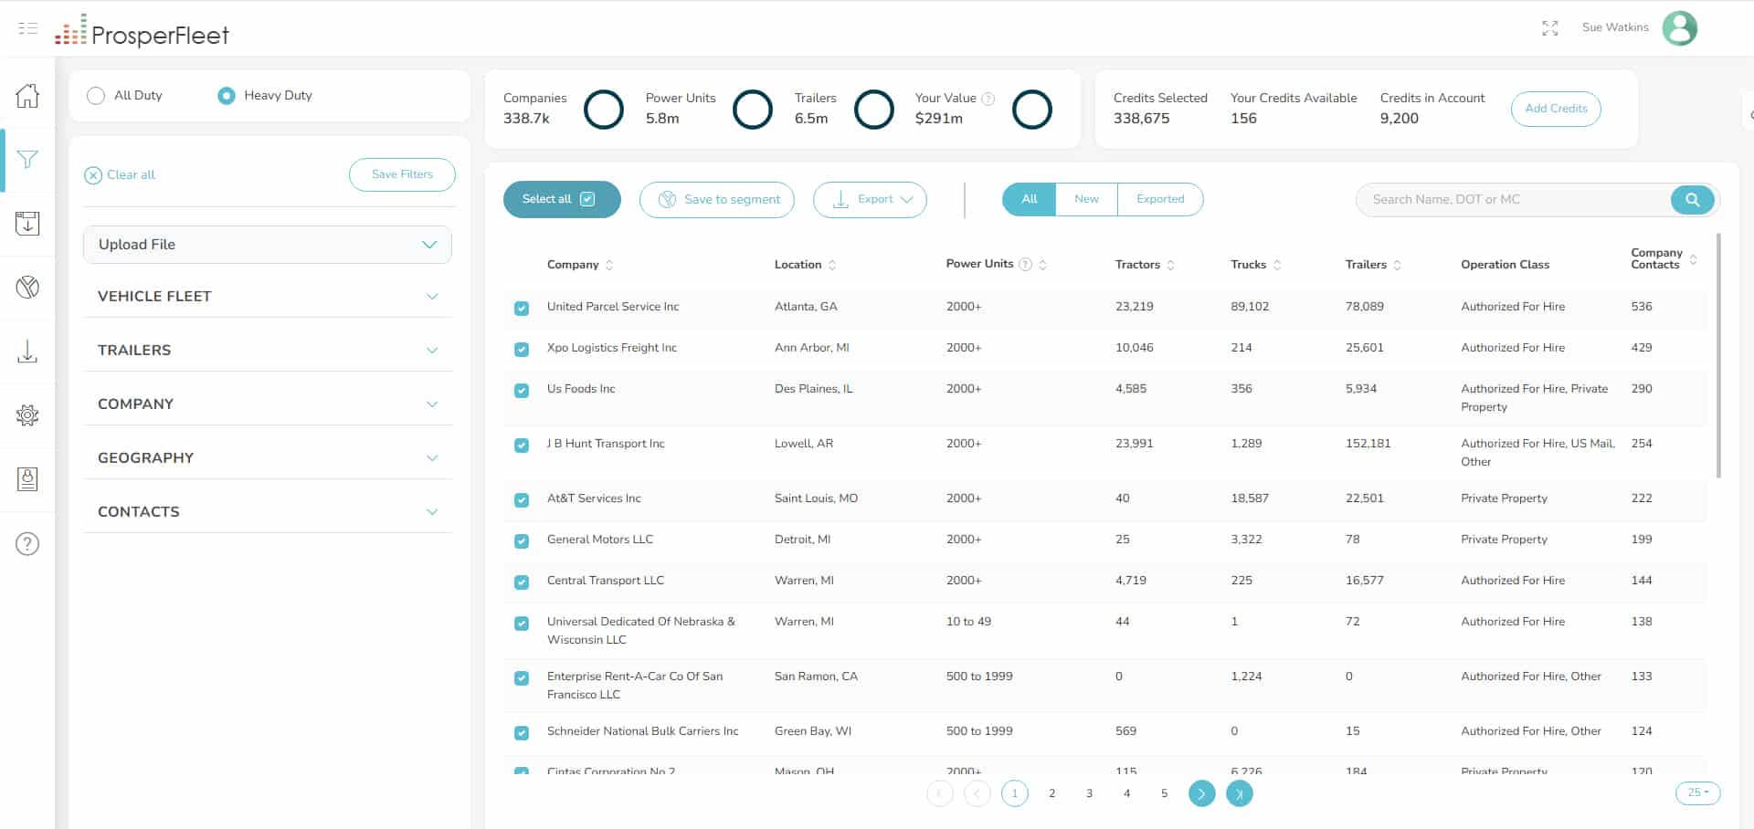Go to the next page arrow
This screenshot has width=1754, height=829.
pos(1201,793)
